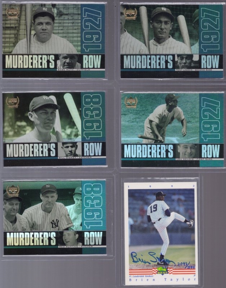This screenshot has width=226, height=288.
Task: Click MURDERER'S text on Tony Lazzeri card
Action: coord(148,62)
